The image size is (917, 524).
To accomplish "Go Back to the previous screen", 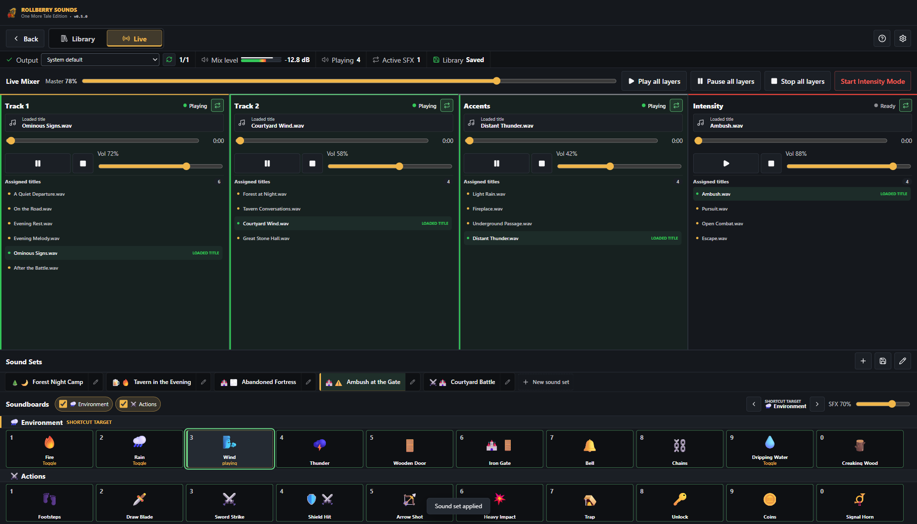I will [x=25, y=38].
